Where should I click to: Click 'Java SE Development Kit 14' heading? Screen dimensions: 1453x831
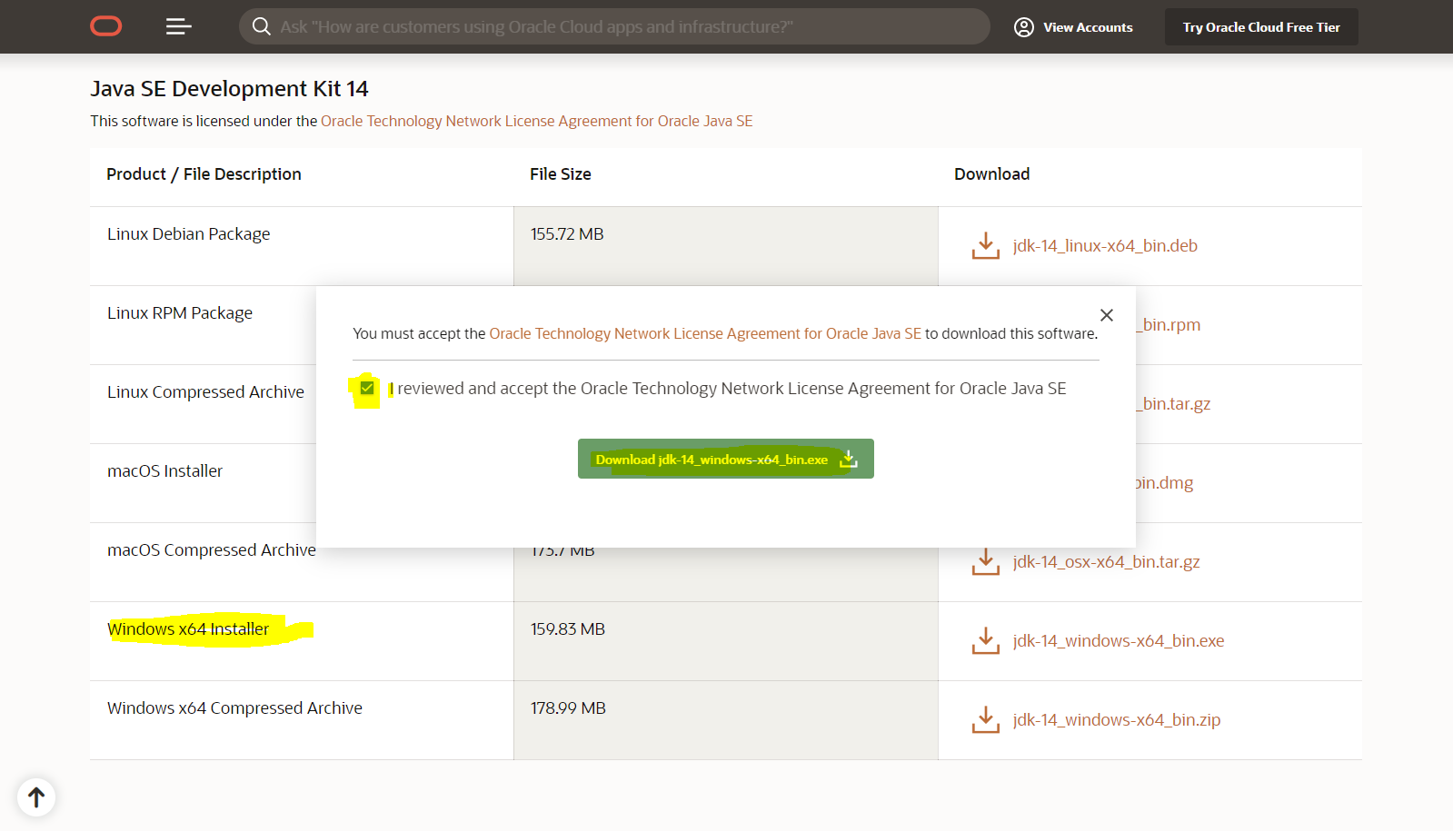click(x=229, y=88)
